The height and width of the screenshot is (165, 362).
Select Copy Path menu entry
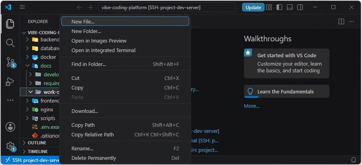(125, 125)
